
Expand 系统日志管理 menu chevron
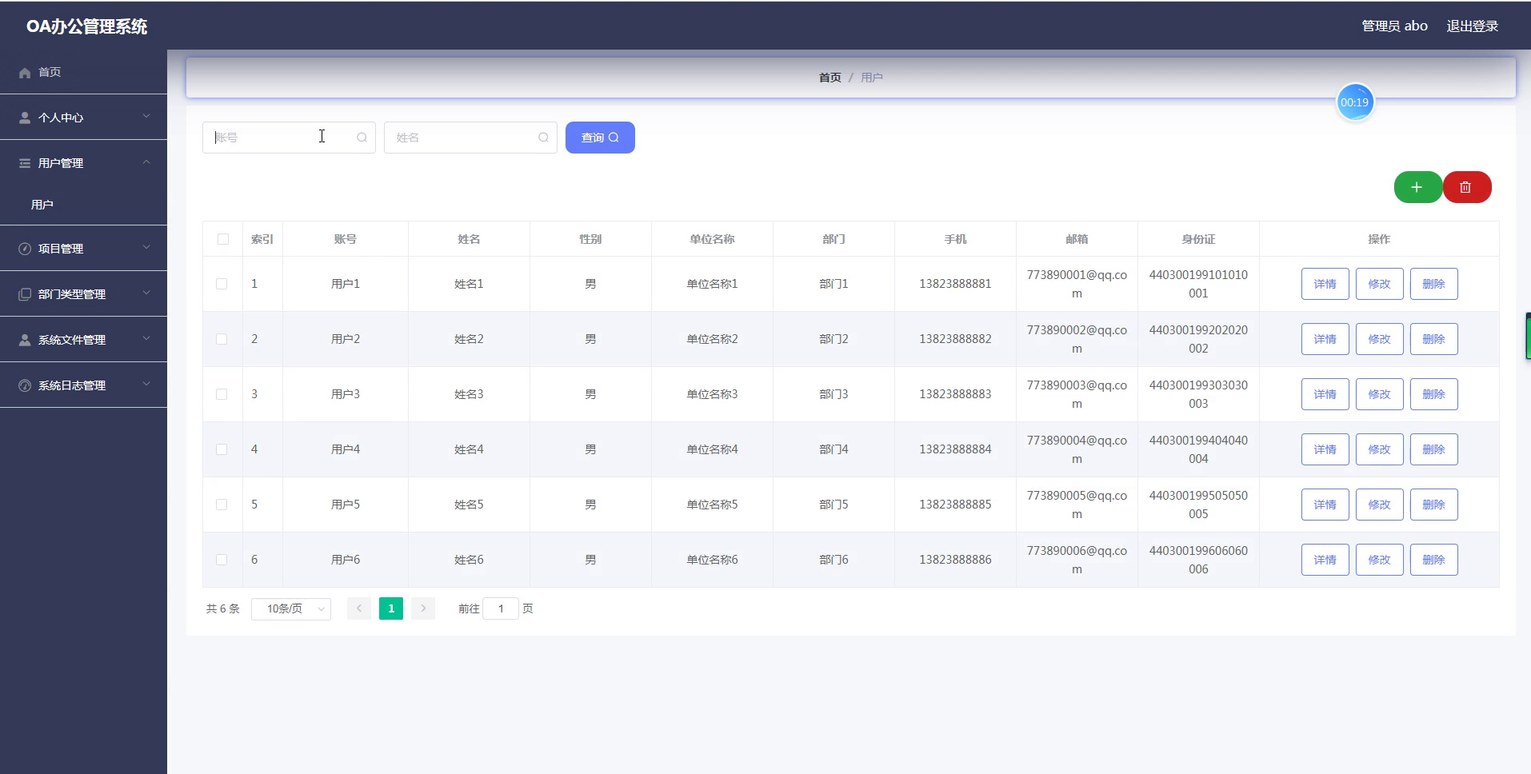pyautogui.click(x=146, y=385)
